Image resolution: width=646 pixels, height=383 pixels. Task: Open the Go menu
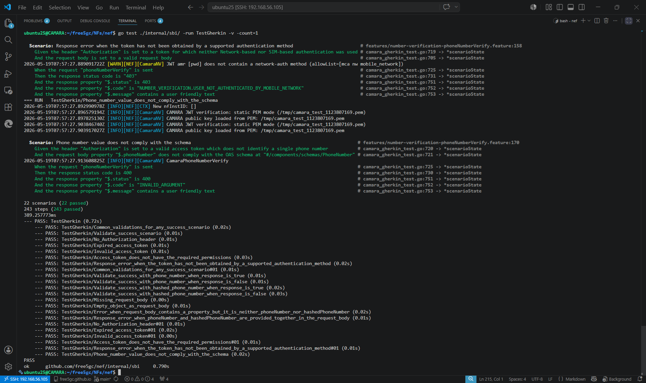99,7
